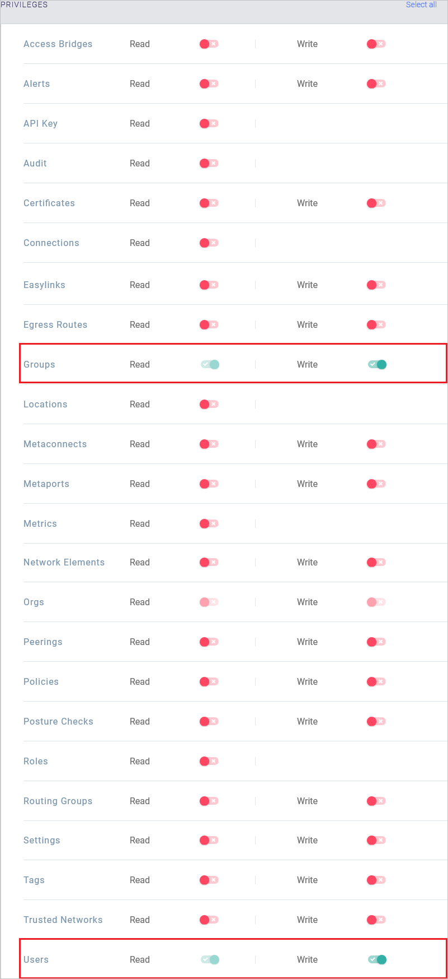Enable Write access for Easylinks

pos(375,285)
